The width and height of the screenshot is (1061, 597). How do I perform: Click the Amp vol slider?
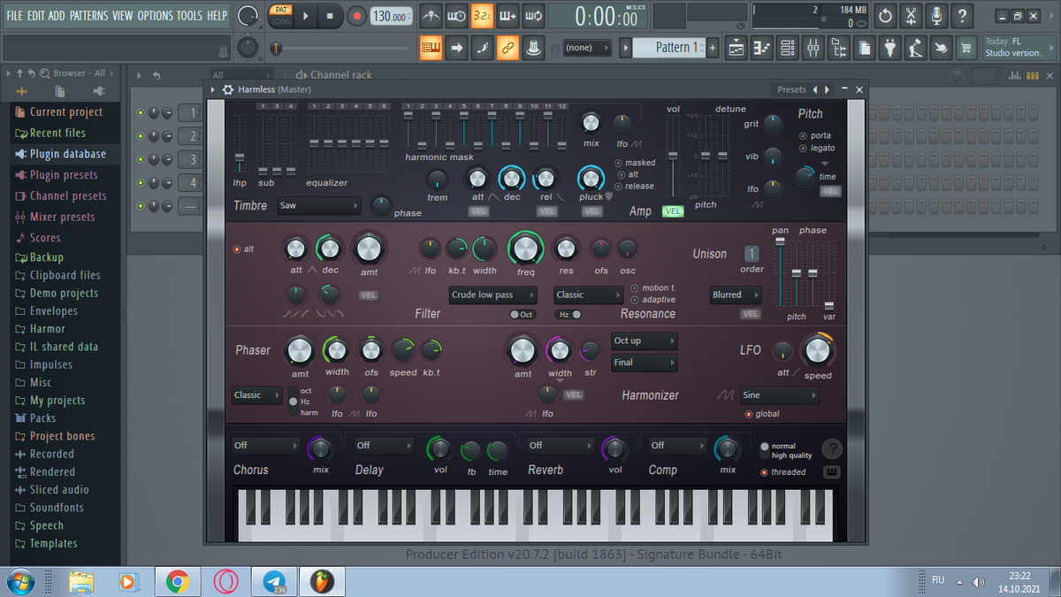pos(673,157)
